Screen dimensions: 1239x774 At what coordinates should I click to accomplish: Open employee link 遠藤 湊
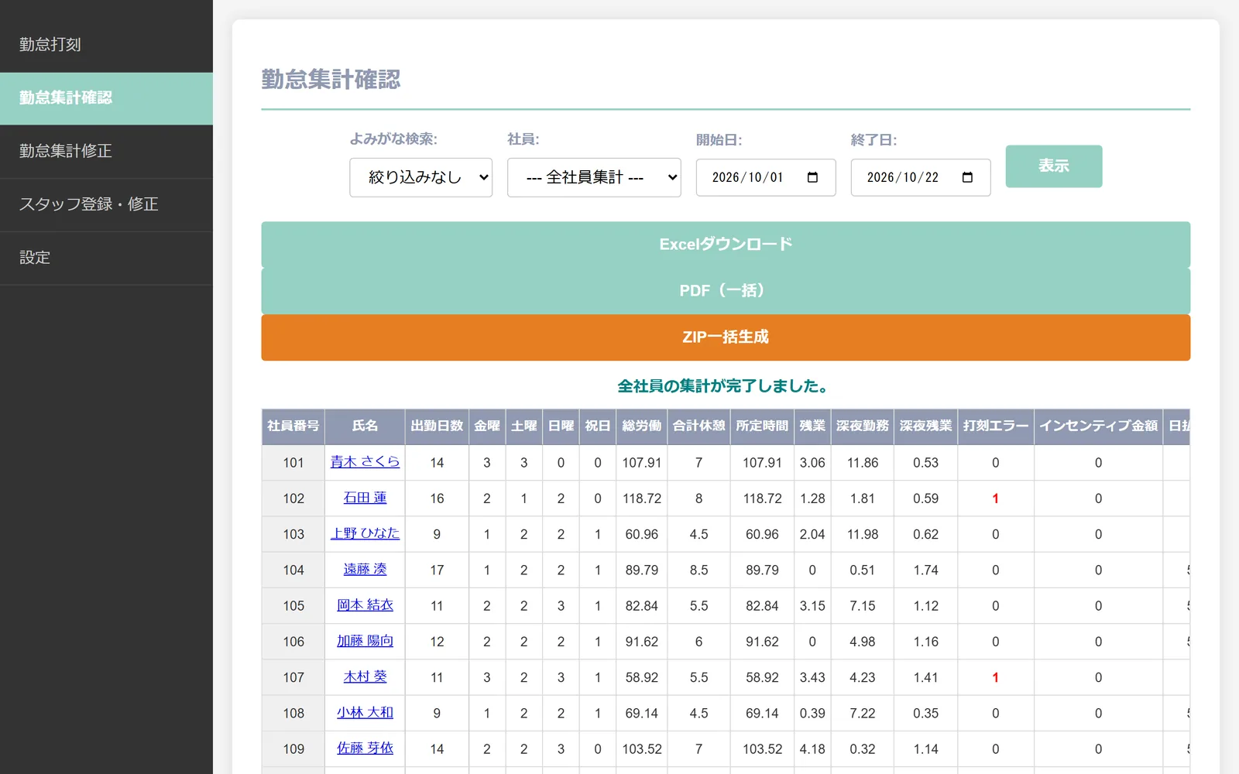(365, 569)
